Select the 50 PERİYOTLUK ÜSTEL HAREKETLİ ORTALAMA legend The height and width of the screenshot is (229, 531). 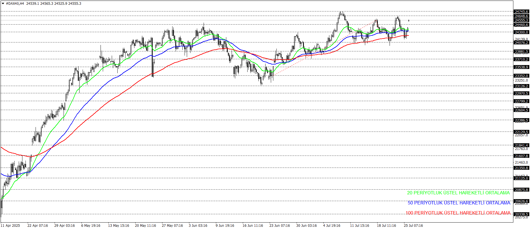pyautogui.click(x=459, y=203)
